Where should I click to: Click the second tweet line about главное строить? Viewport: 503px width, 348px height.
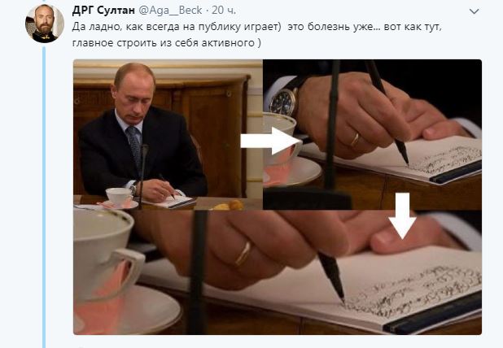coord(167,42)
